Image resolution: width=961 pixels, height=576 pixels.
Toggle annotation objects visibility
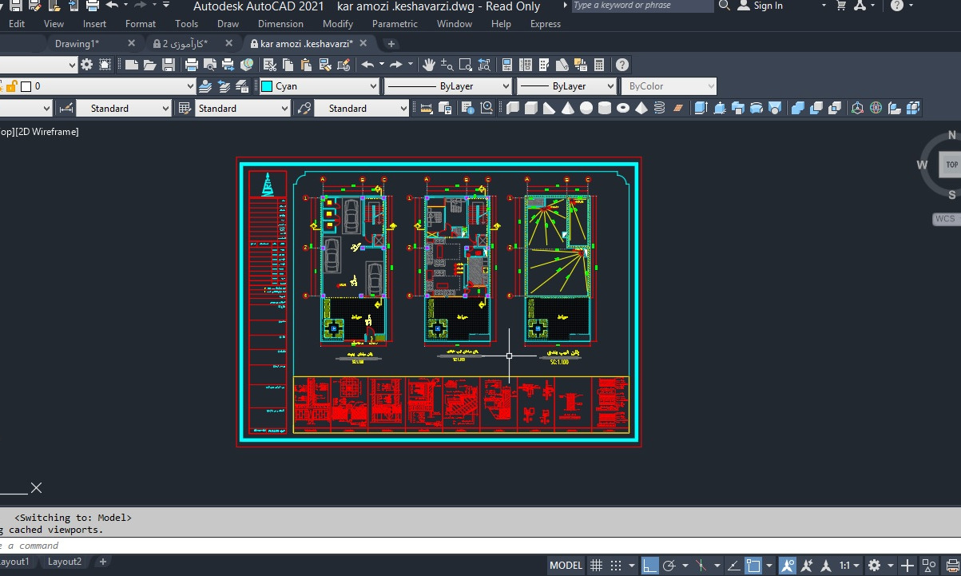pos(788,566)
